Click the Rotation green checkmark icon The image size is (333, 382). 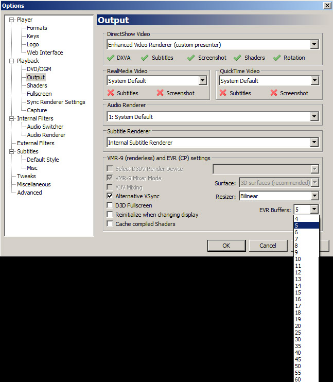coord(277,58)
